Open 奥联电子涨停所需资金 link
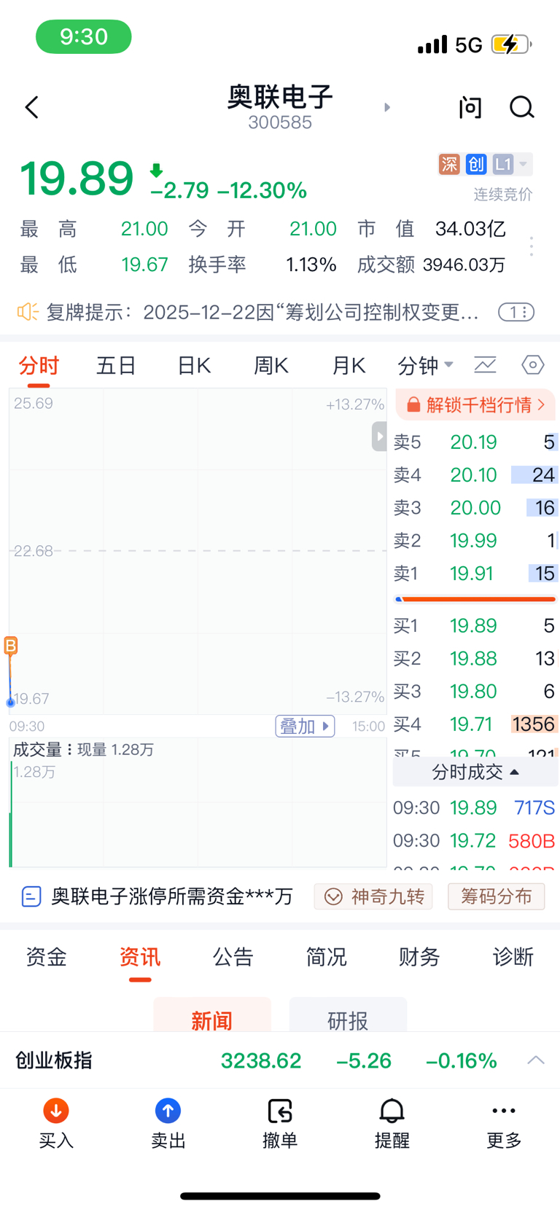 coord(157,896)
